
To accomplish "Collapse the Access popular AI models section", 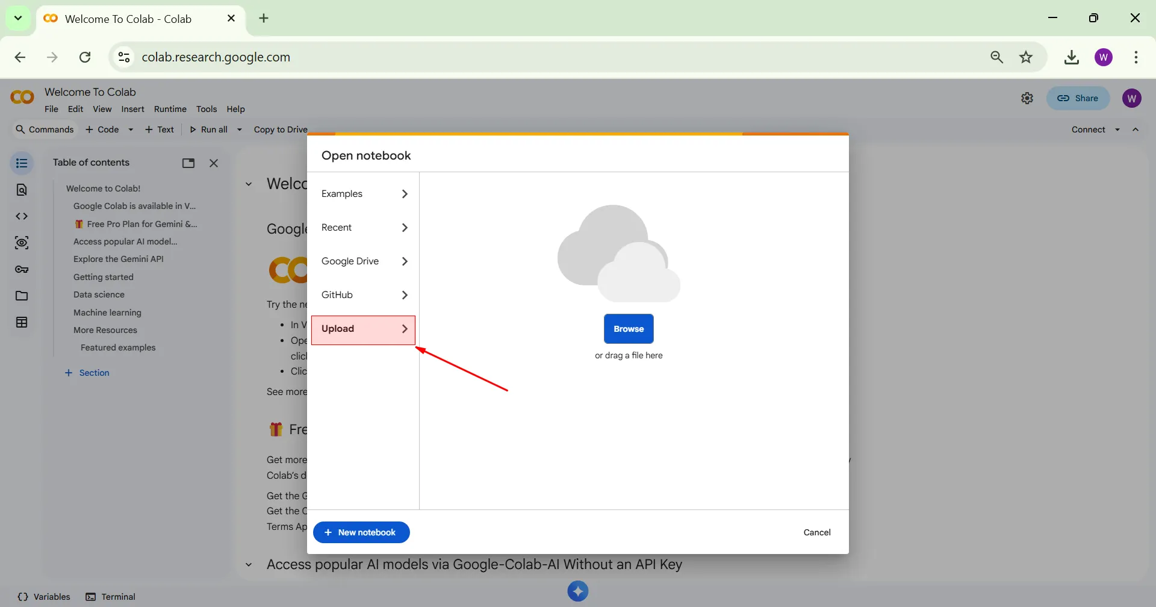I will [x=249, y=565].
